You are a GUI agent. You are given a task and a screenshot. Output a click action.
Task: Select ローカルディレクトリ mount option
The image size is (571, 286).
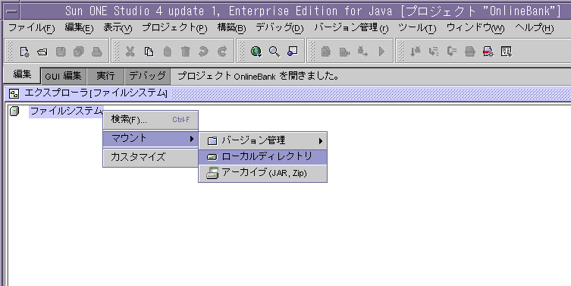263,157
